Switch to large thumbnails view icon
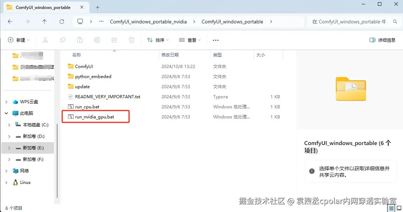This screenshot has height=212, width=403. [x=399, y=208]
